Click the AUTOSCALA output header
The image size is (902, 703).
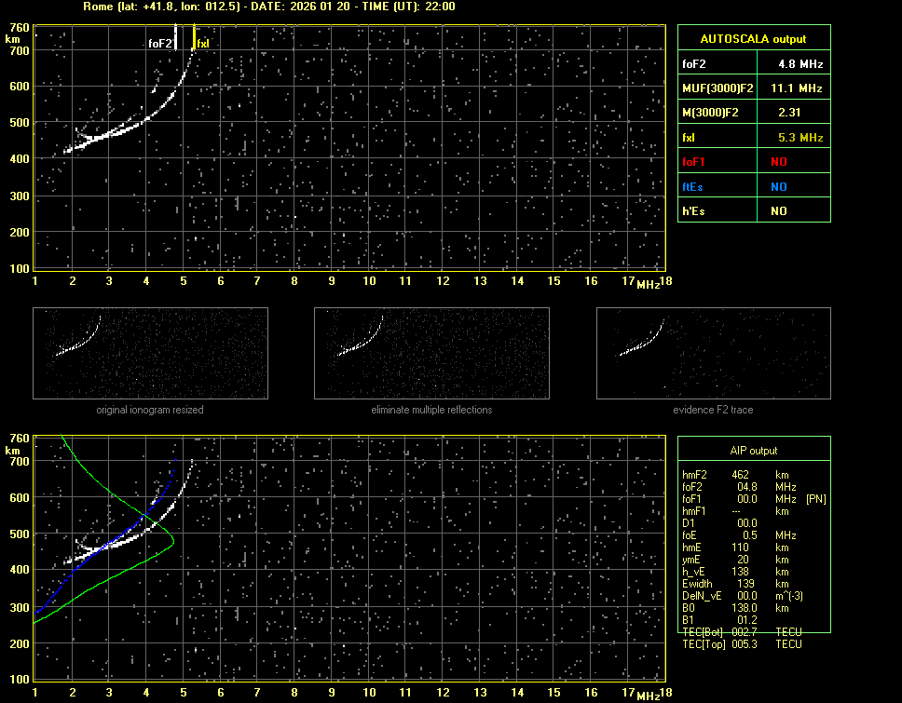753,39
